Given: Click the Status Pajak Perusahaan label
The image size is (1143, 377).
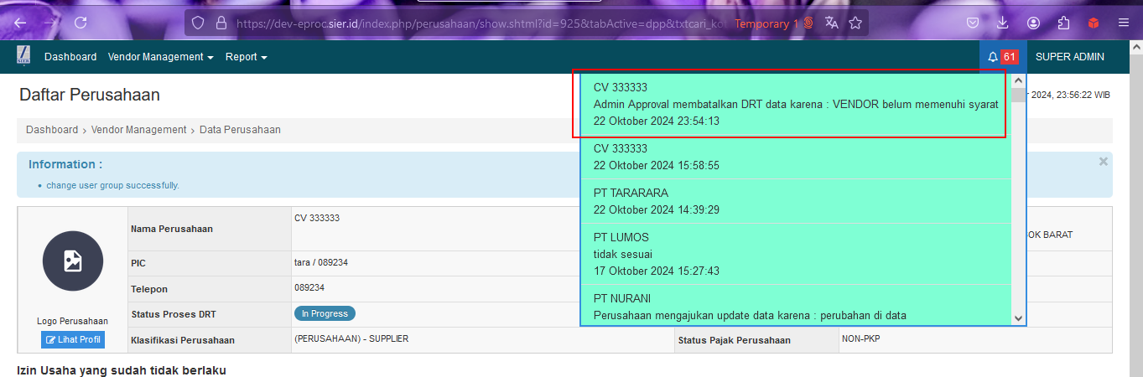Looking at the screenshot, I should (x=735, y=340).
